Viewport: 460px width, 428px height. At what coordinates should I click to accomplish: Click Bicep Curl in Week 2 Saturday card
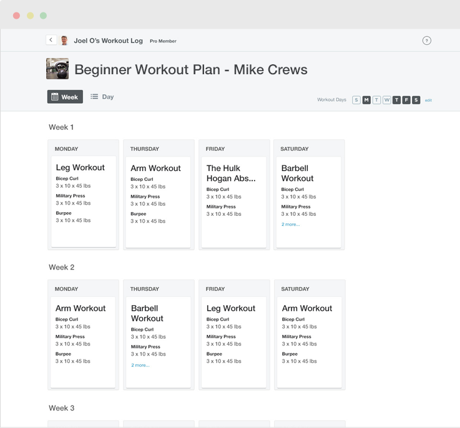[293, 319]
